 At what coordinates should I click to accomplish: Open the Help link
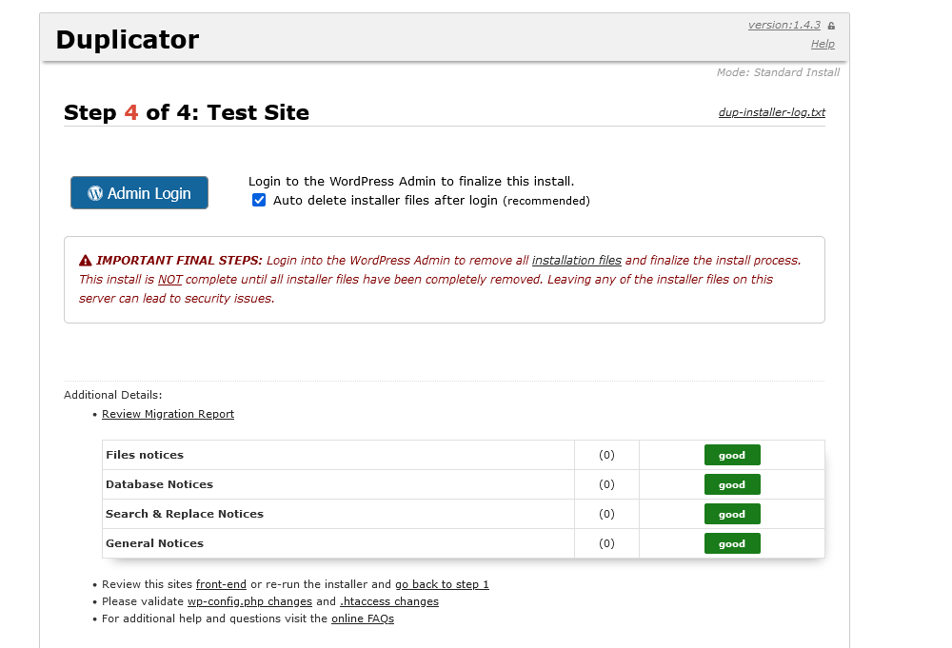[x=823, y=44]
